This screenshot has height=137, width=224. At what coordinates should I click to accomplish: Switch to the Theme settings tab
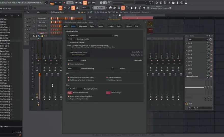(100, 26)
